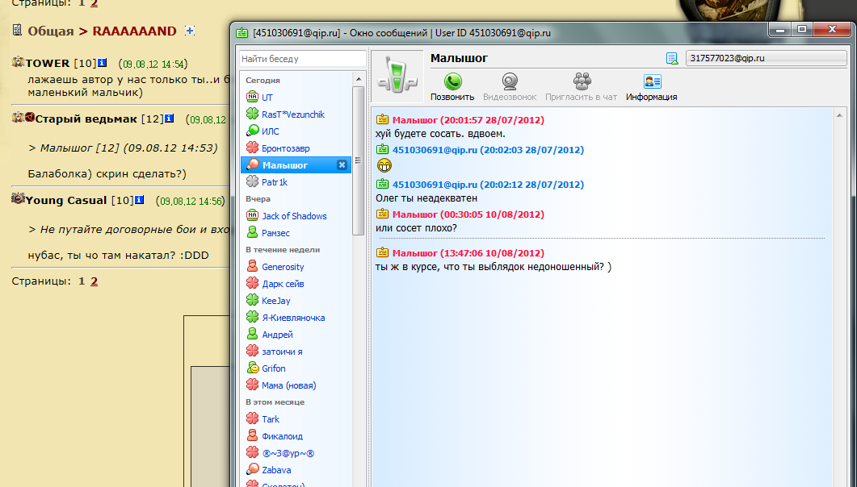
Task: Go to page 2 at bottom pagination
Action: (94, 281)
